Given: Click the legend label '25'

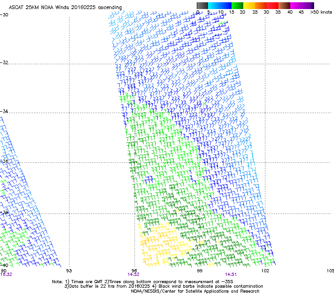Looking at the screenshot, I should pos(255,12).
